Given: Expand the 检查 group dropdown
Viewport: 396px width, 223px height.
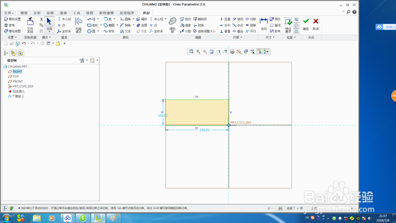Looking at the screenshot, I should tap(291, 37).
